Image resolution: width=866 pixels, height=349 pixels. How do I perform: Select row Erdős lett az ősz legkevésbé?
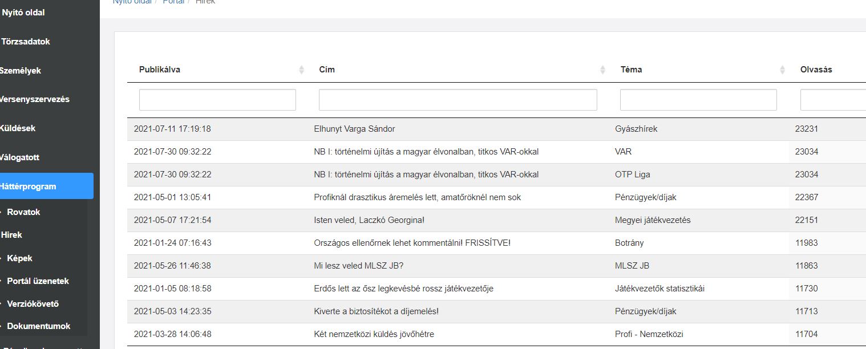[496, 289]
